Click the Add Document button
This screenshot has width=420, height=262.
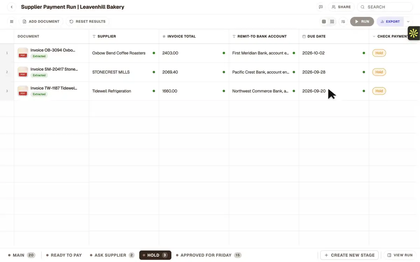click(x=41, y=22)
